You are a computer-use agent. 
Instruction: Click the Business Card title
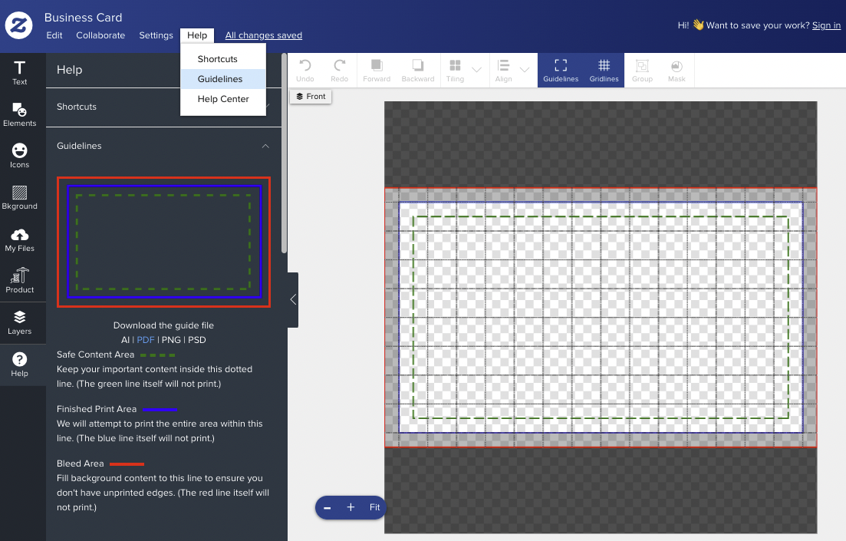pyautogui.click(x=83, y=18)
